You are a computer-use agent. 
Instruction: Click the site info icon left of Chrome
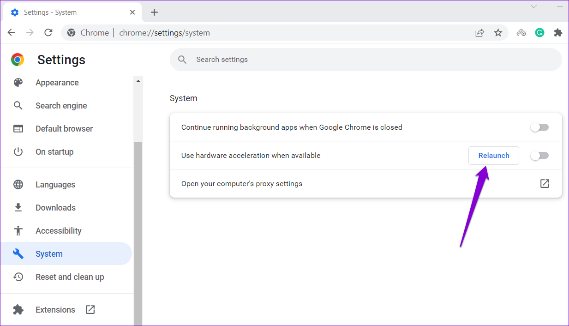point(71,33)
